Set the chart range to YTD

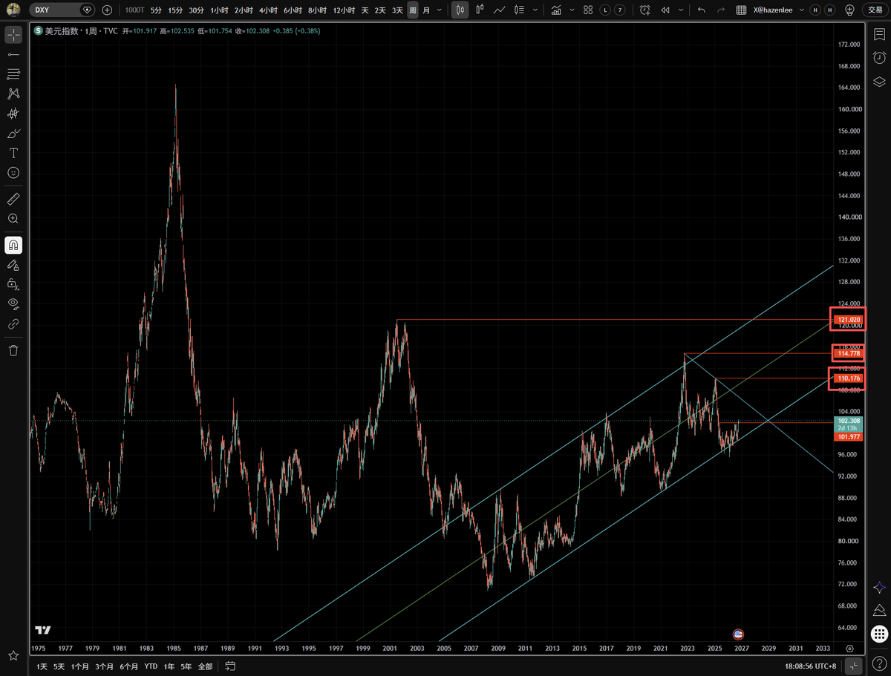coord(151,666)
